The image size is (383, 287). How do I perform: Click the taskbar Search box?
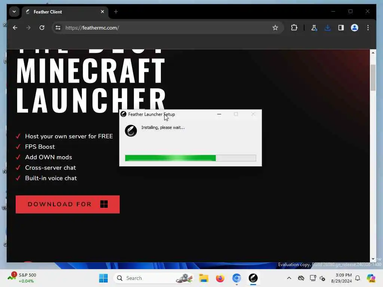tap(154, 278)
